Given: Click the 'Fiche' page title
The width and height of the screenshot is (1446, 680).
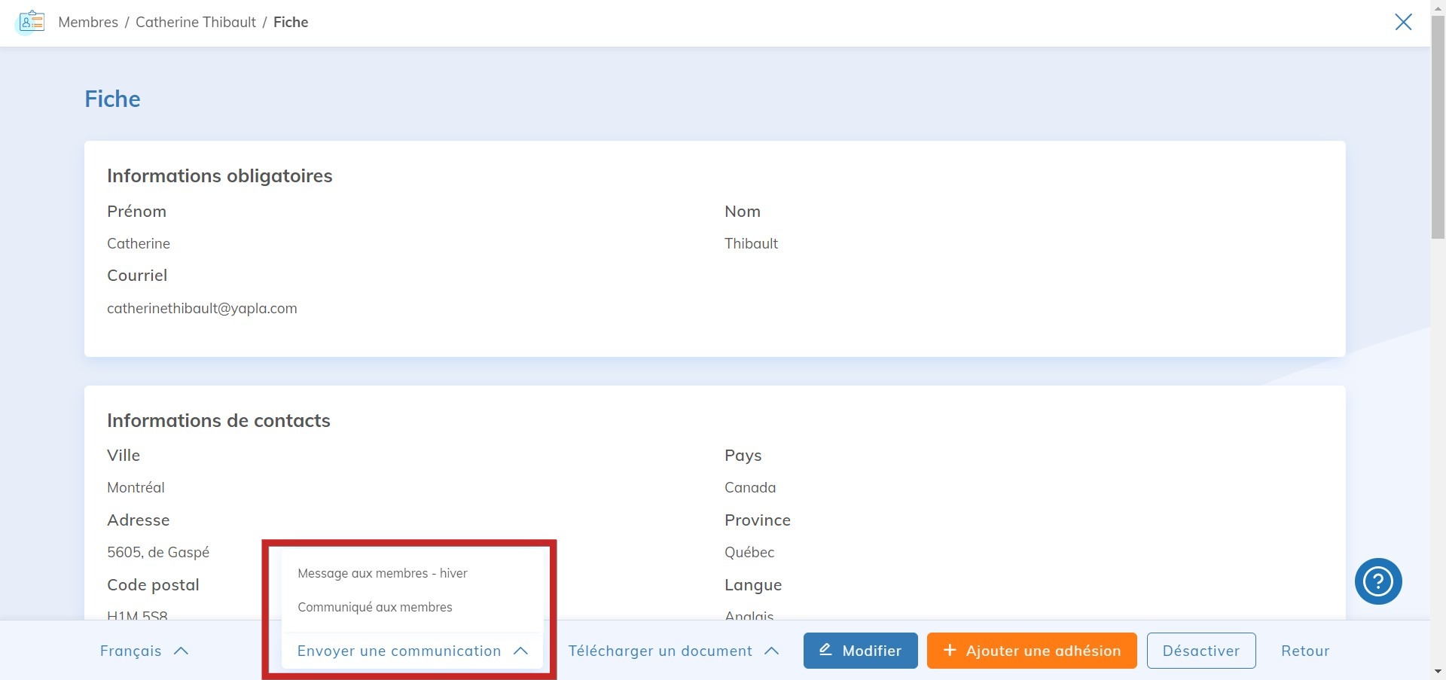Looking at the screenshot, I should pyautogui.click(x=112, y=99).
